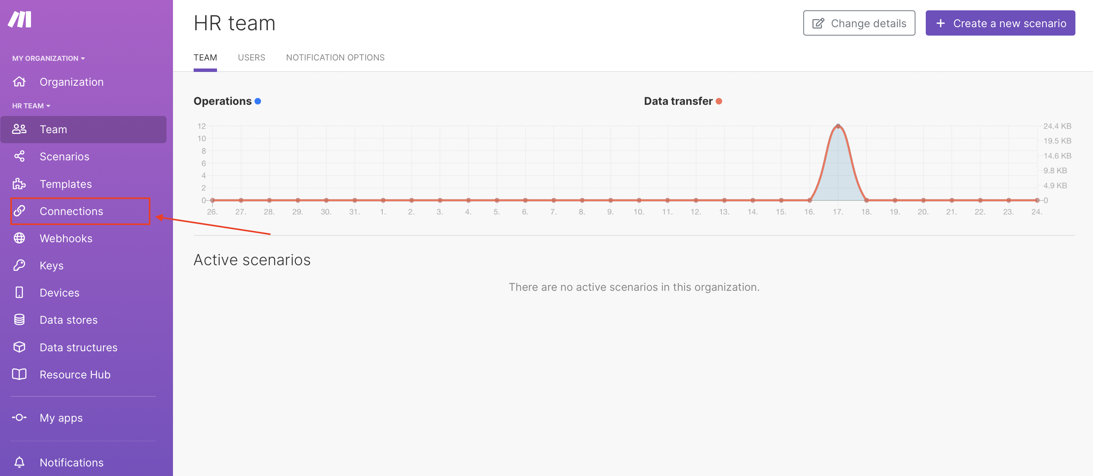Click the Devices phone icon

pyautogui.click(x=19, y=292)
